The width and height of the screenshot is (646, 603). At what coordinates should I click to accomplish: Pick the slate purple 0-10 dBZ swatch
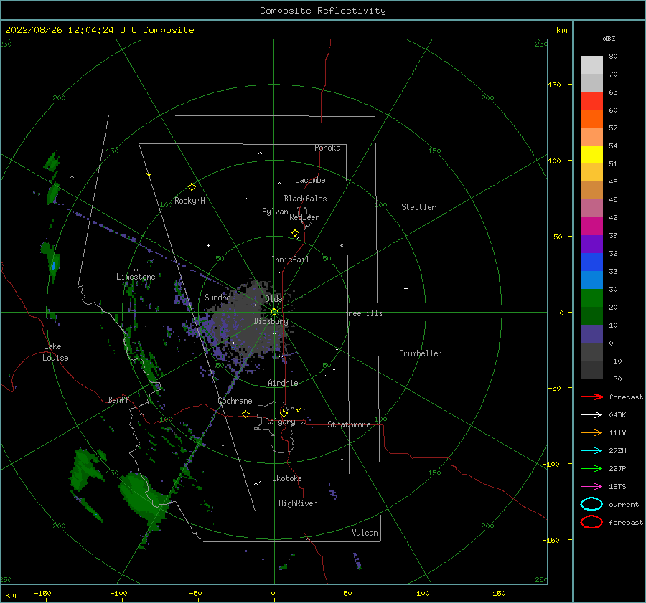[591, 334]
